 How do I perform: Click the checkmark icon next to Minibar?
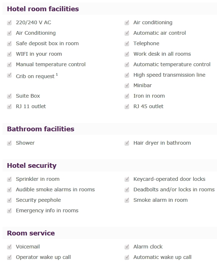pyautogui.click(x=127, y=86)
